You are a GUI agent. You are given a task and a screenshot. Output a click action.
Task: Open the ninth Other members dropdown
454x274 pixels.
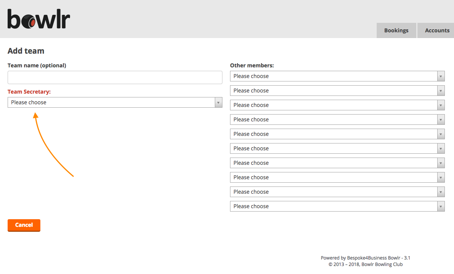click(x=337, y=192)
